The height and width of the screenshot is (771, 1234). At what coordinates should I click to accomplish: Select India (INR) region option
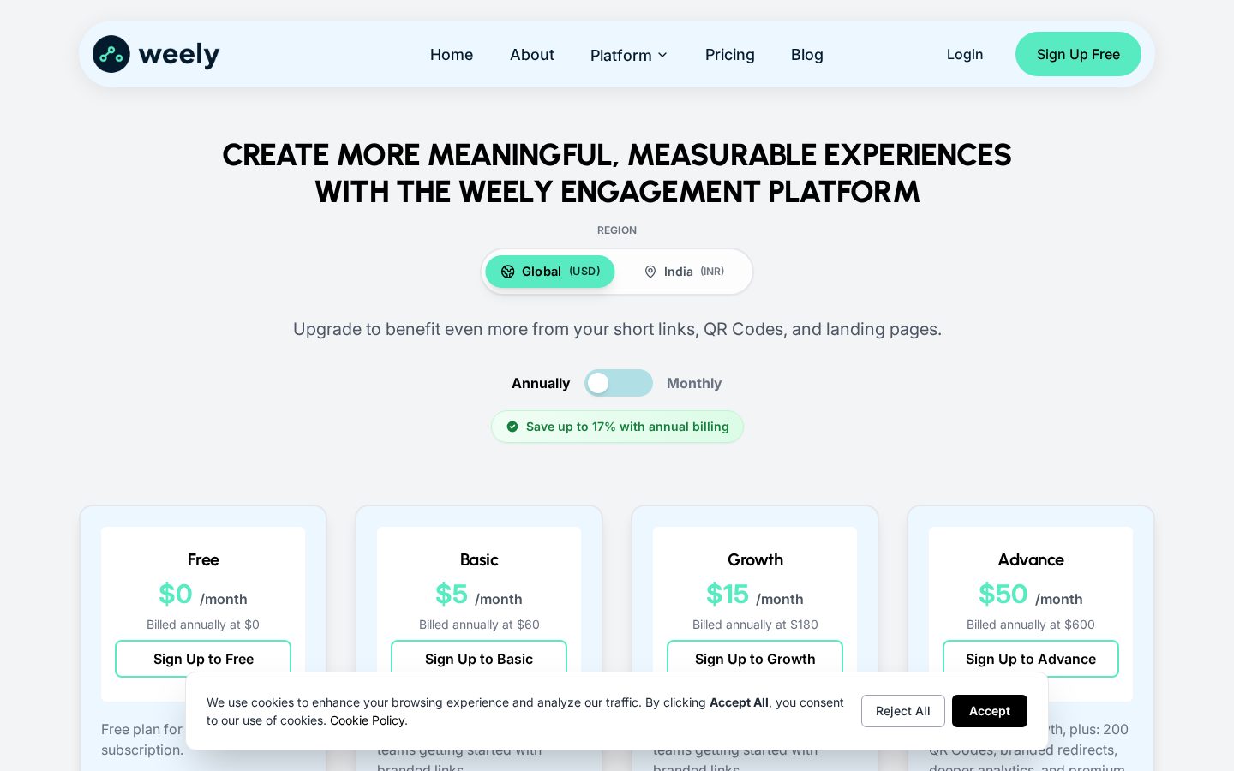684,272
